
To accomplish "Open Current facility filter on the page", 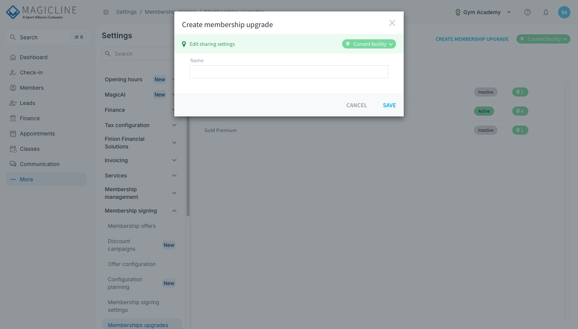I will coord(543,39).
